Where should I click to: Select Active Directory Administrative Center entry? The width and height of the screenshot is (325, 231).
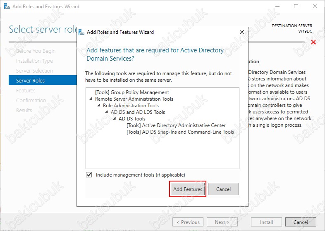[x=176, y=125]
